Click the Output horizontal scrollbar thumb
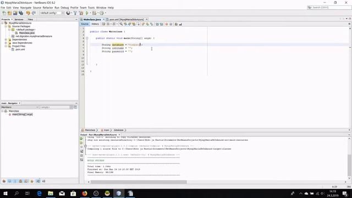The image size is (352, 198). click(139, 182)
